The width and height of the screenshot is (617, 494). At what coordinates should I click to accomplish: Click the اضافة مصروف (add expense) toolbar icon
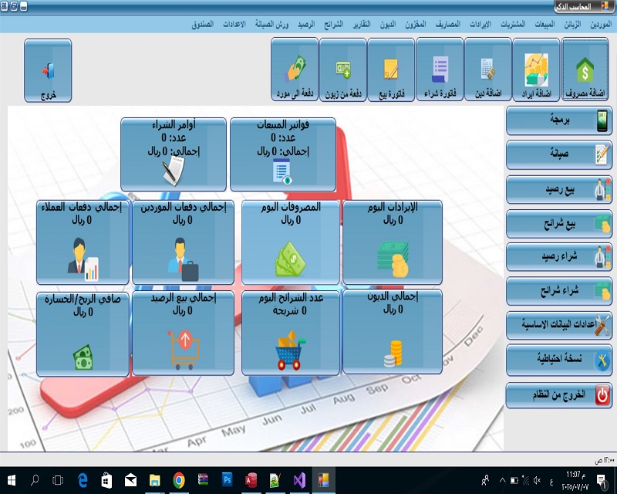[585, 71]
